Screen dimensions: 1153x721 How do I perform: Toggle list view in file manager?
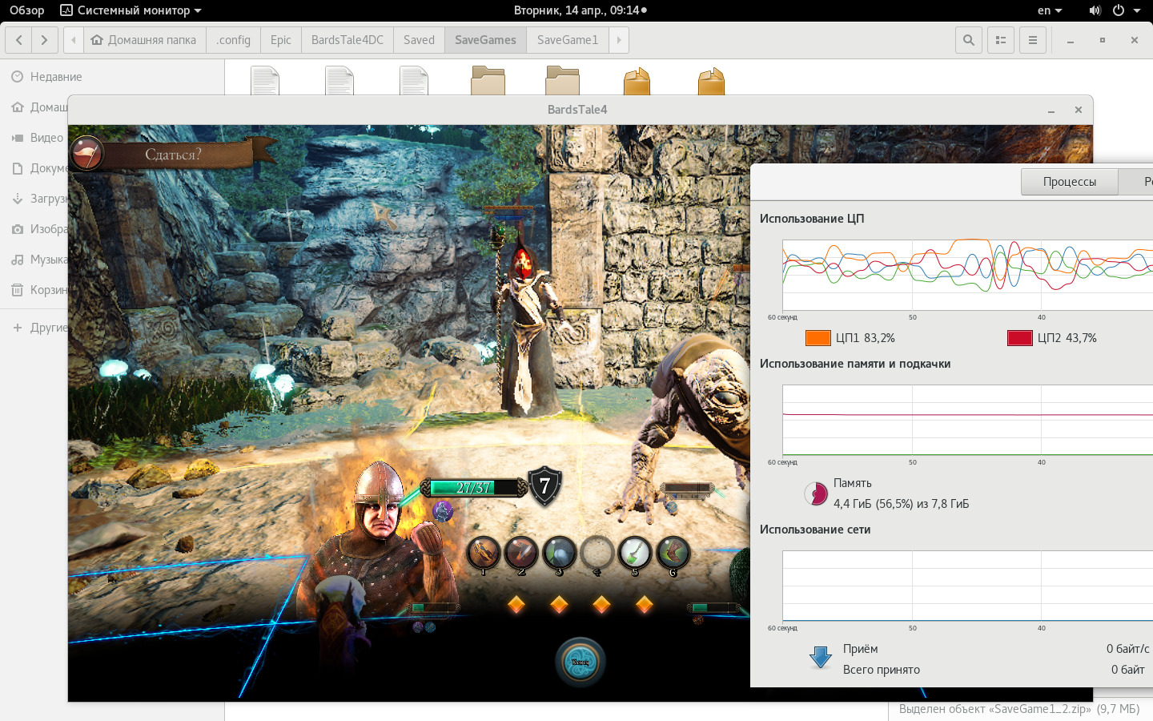coord(1001,40)
